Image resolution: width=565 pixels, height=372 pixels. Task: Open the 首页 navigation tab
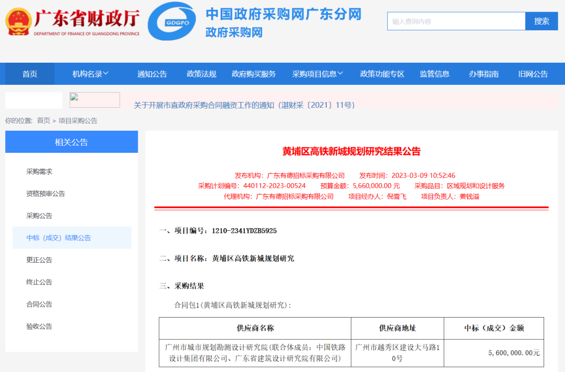pos(29,74)
